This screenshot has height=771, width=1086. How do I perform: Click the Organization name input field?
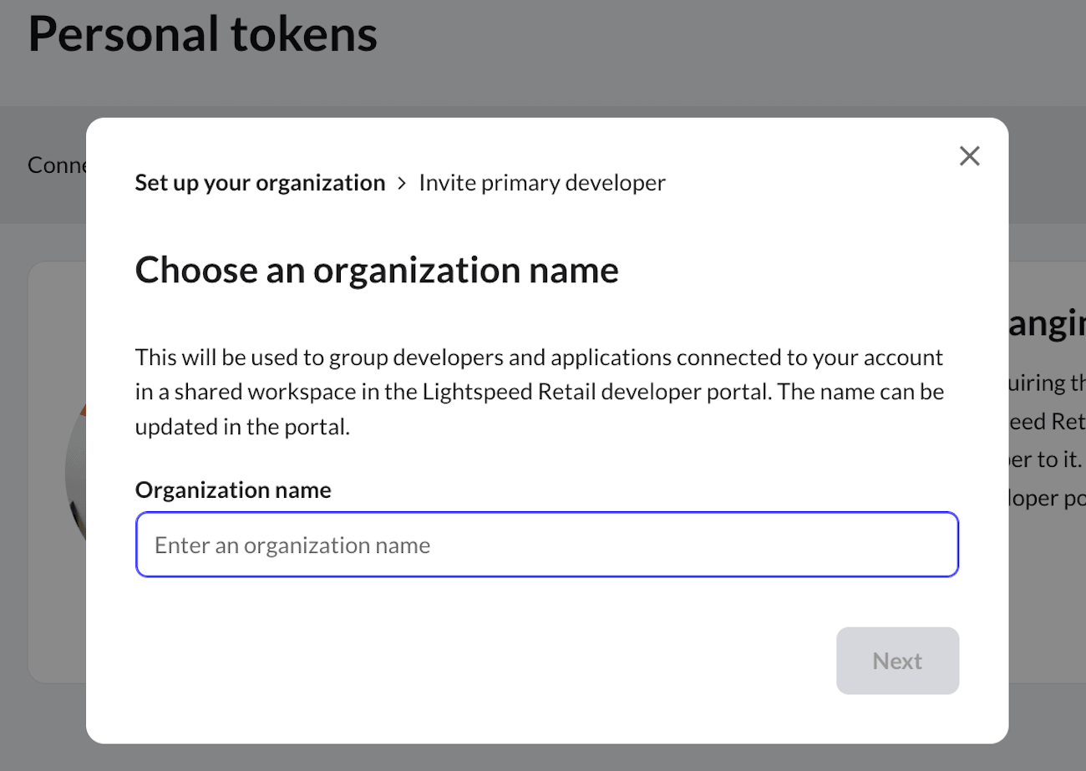click(547, 545)
